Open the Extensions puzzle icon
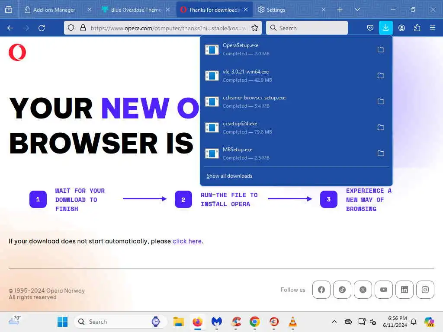The image size is (443, 332). tap(417, 28)
